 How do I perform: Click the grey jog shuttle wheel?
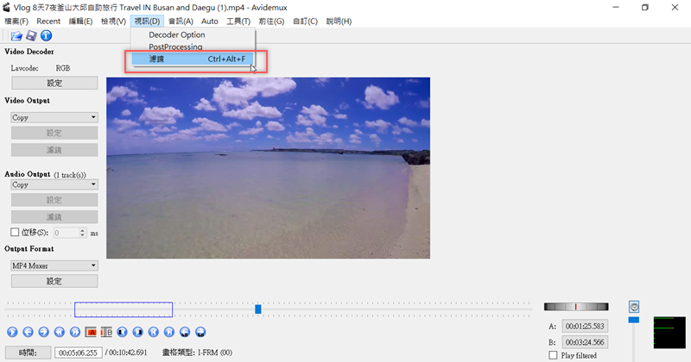pyautogui.click(x=576, y=307)
